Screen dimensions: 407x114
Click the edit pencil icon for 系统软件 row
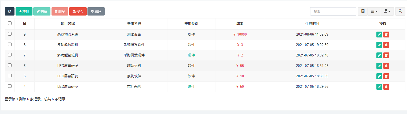[379, 76]
